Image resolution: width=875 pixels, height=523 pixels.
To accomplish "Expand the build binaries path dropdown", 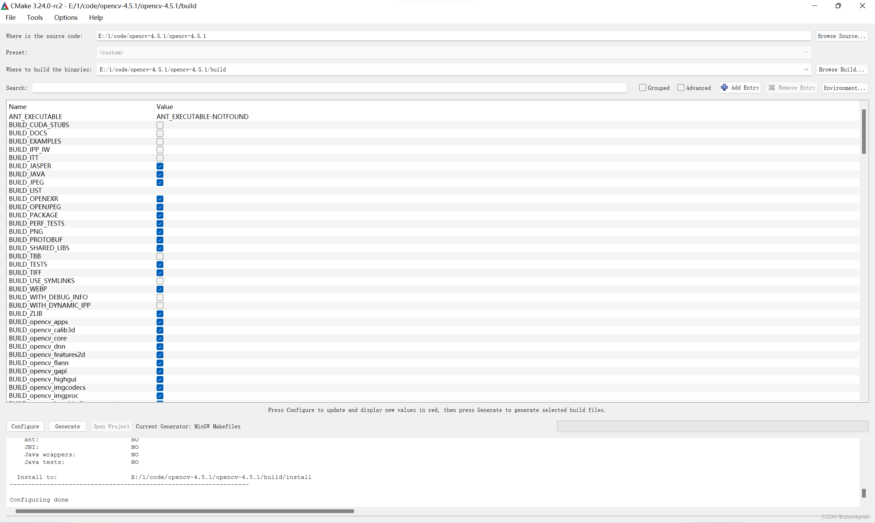I will click(x=806, y=69).
